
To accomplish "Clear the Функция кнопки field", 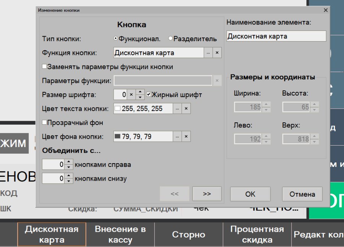I will (x=217, y=53).
